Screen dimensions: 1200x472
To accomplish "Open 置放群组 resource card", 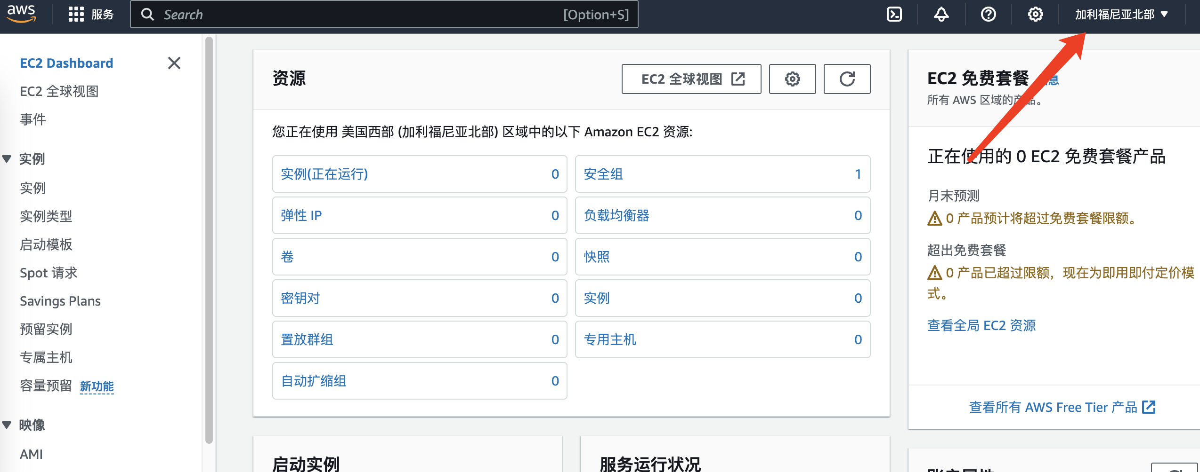I will point(420,339).
